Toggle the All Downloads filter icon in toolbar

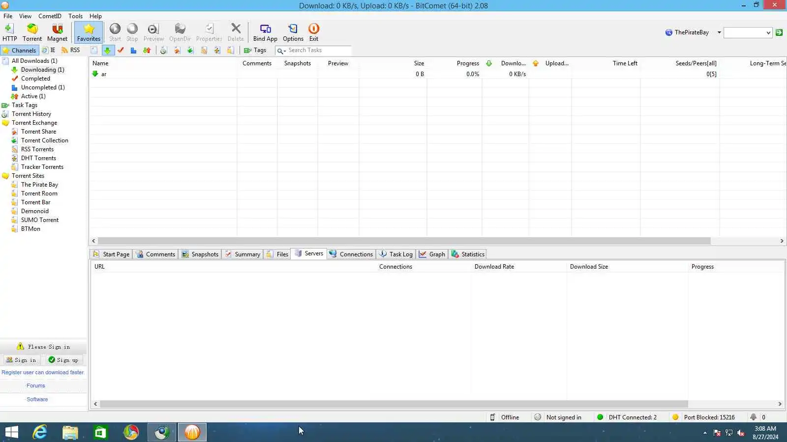point(94,50)
